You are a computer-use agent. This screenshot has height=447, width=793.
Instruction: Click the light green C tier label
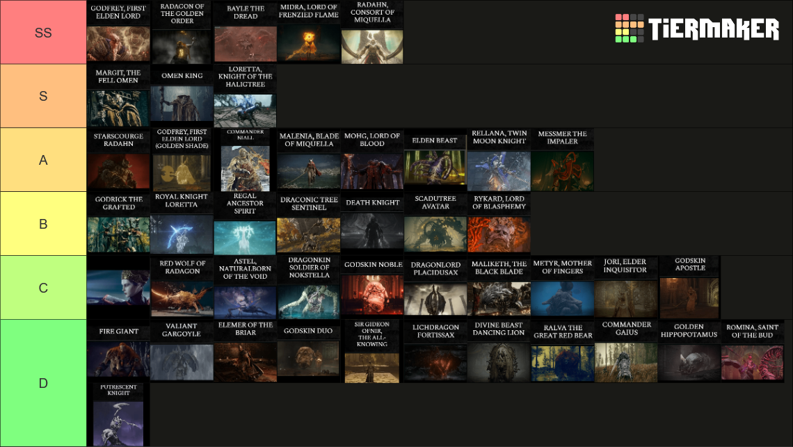click(x=43, y=287)
